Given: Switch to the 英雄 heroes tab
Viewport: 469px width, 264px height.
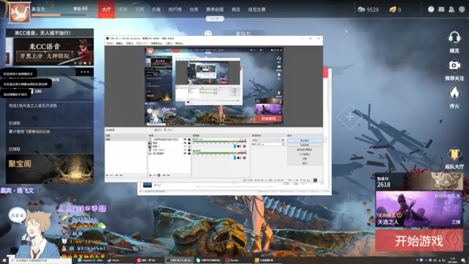Looking at the screenshot, I should click(x=123, y=9).
